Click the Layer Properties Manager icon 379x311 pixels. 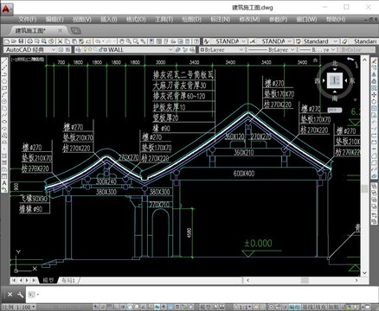coord(79,49)
